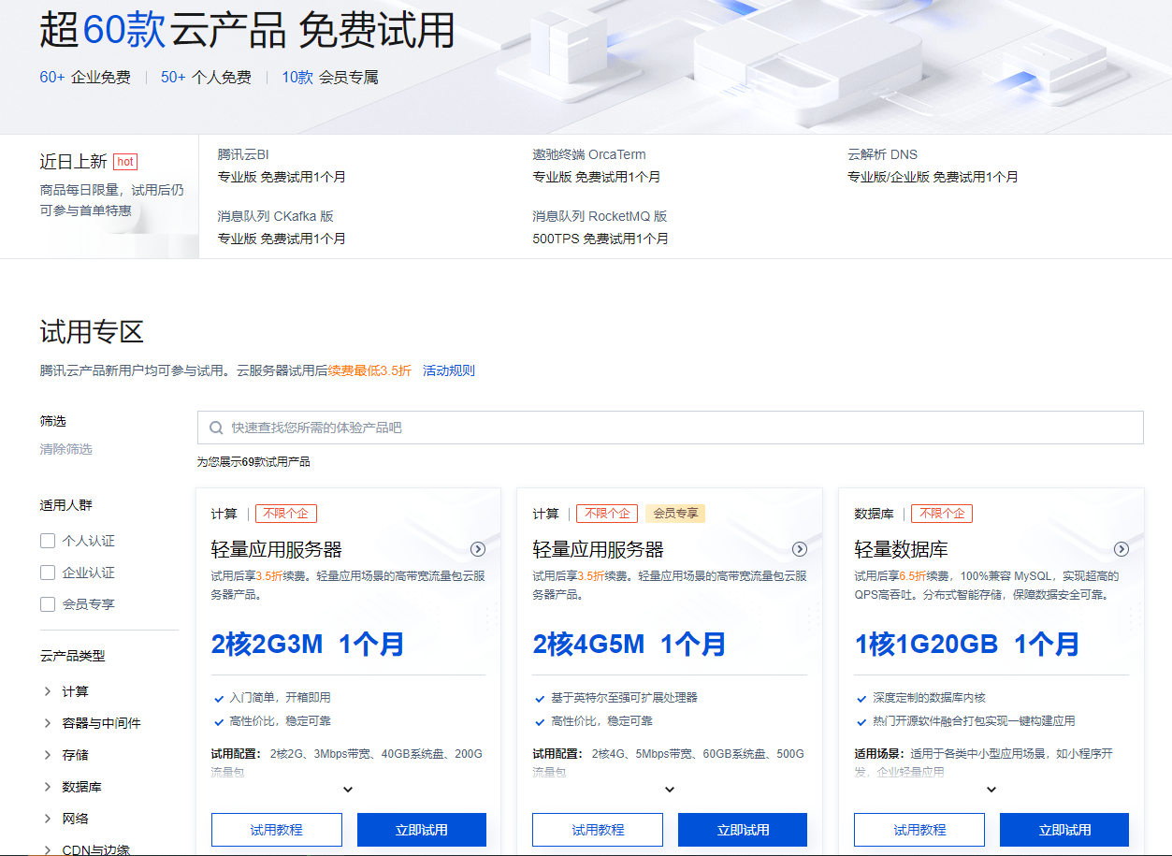1172x856 pixels.
Task: Click 清除筛选 to clear filters
Action: (66, 449)
